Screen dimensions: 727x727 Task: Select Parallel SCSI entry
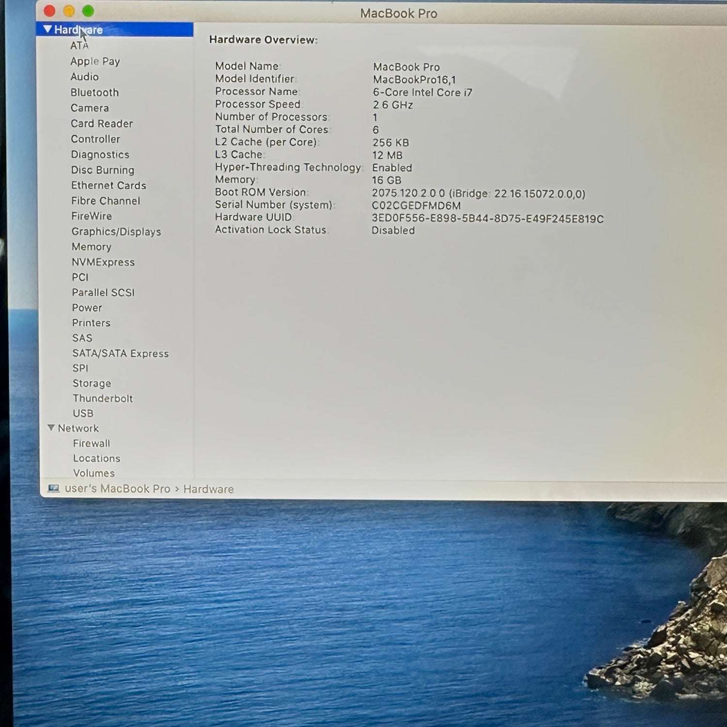tap(103, 292)
